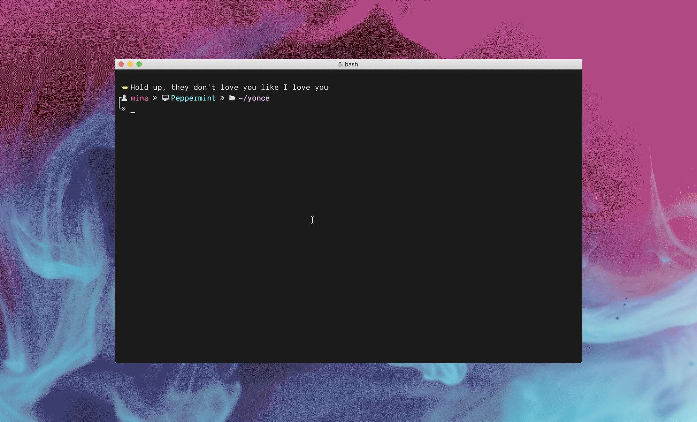Viewport: 697px width, 422px height.
Task: Zoom the terminal with the green button
Action: coord(139,64)
